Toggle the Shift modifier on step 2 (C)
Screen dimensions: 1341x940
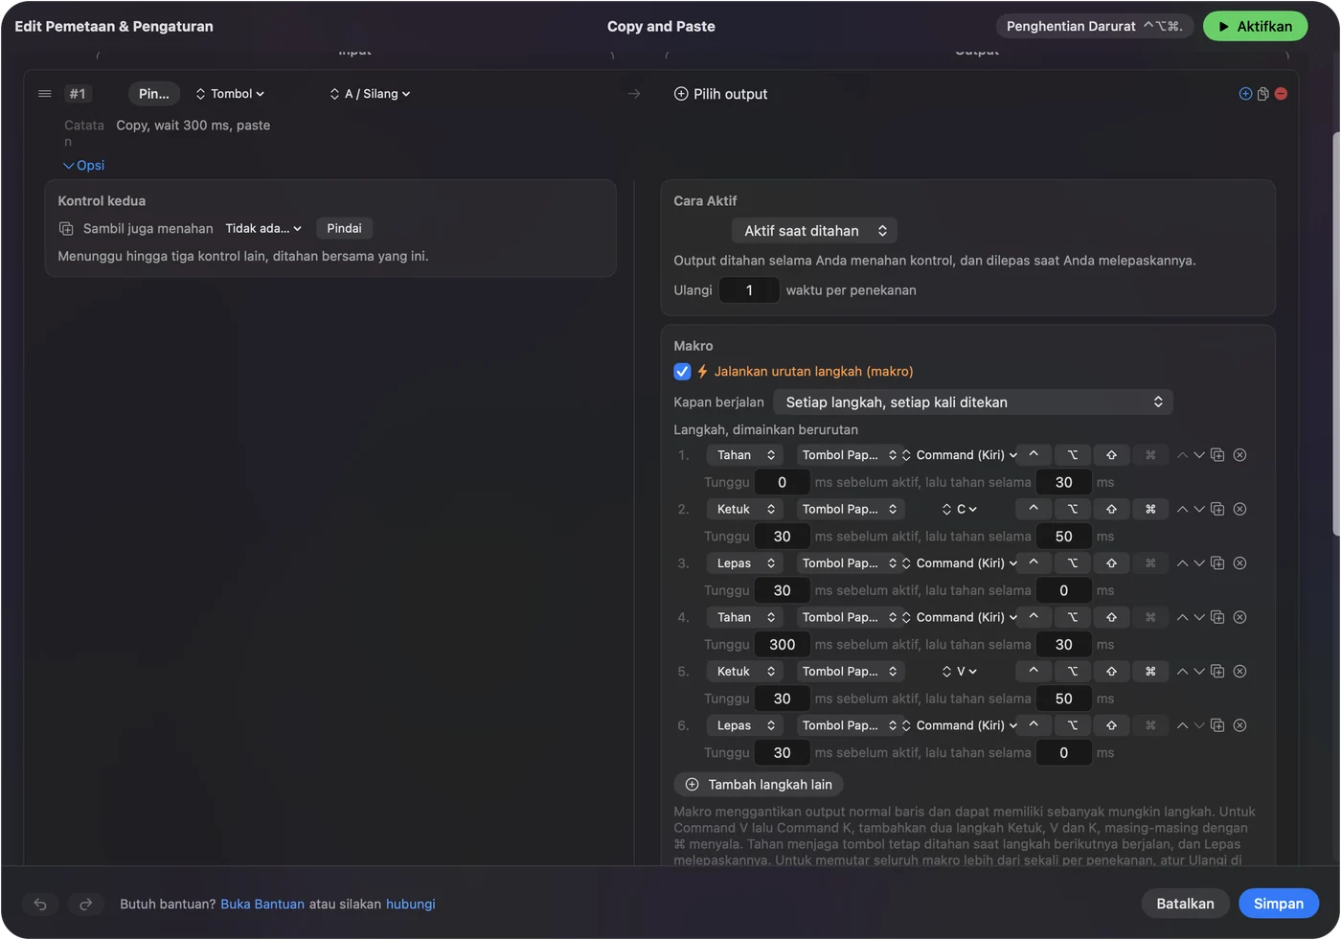[x=1111, y=509]
